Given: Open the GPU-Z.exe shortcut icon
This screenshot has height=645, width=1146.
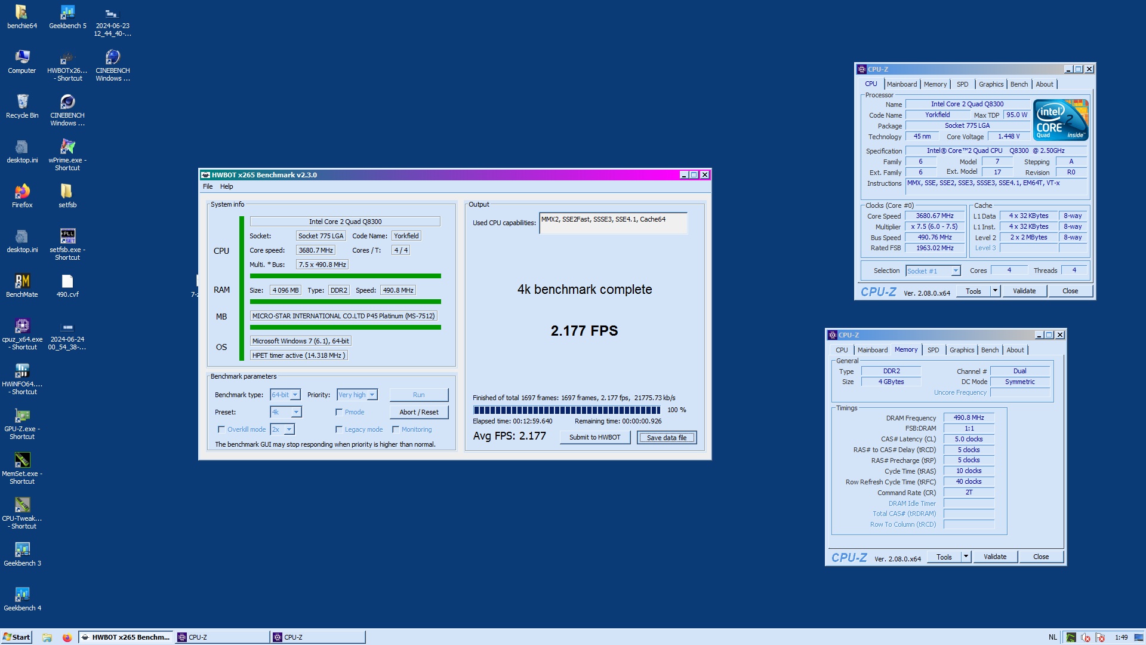Looking at the screenshot, I should pyautogui.click(x=22, y=424).
